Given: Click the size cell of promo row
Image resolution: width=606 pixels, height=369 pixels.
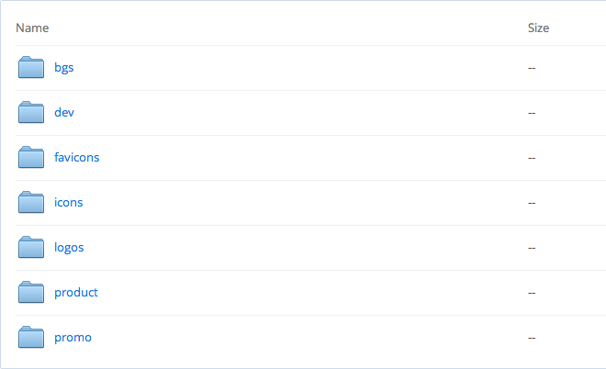Looking at the screenshot, I should click(532, 338).
